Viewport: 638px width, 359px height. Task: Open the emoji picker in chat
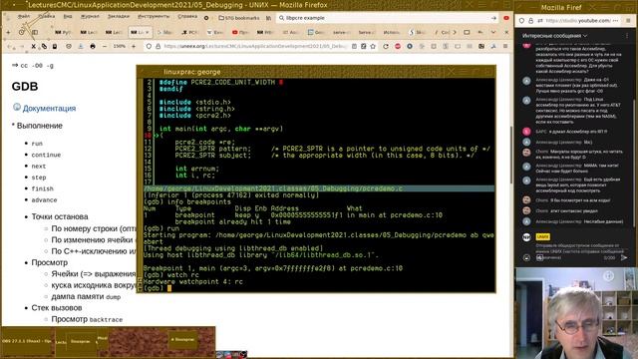pos(526,257)
